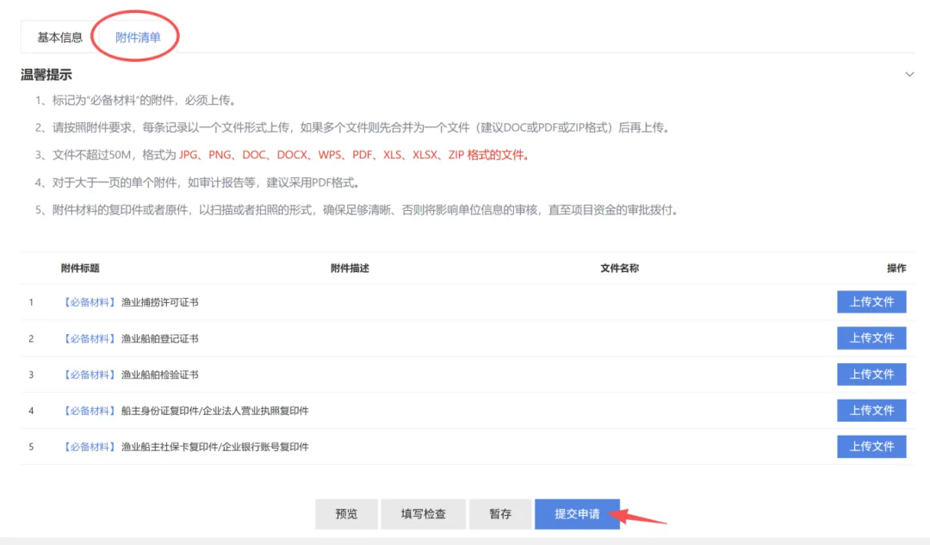930x545 pixels.
Task: Select the 温馨提示 heading
Action: coord(46,75)
